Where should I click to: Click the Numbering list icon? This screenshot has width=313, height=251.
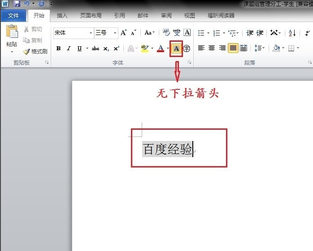[x=217, y=33]
